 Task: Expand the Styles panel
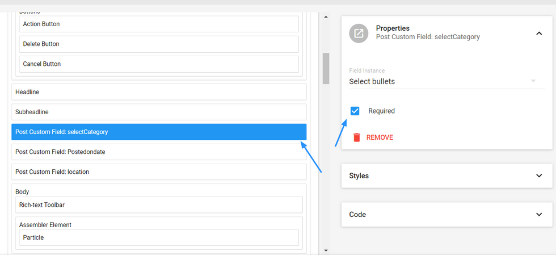click(x=447, y=175)
